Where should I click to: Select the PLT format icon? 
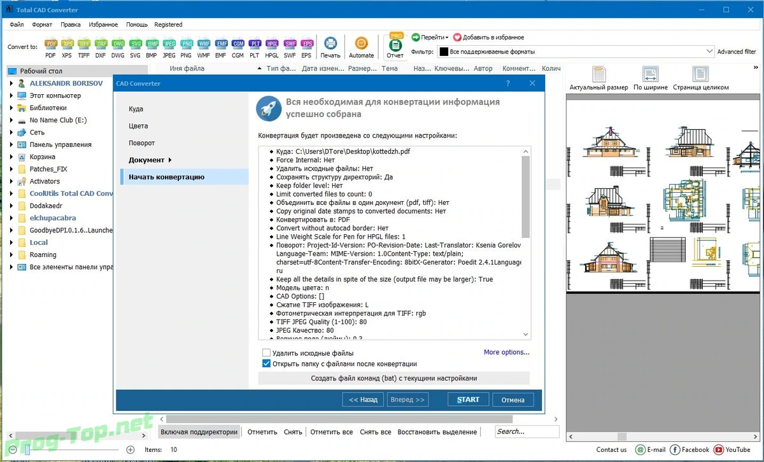click(x=255, y=48)
